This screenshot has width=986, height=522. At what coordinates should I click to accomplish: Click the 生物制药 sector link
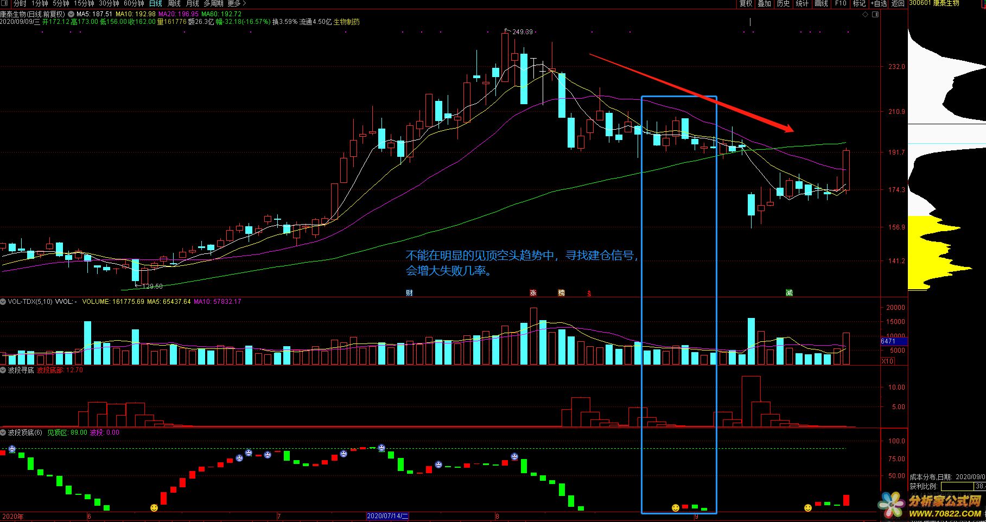tap(346, 22)
